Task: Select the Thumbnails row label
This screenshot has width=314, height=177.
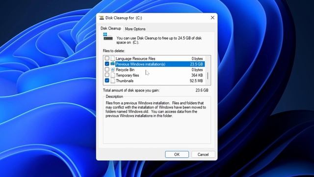Action: (x=125, y=81)
